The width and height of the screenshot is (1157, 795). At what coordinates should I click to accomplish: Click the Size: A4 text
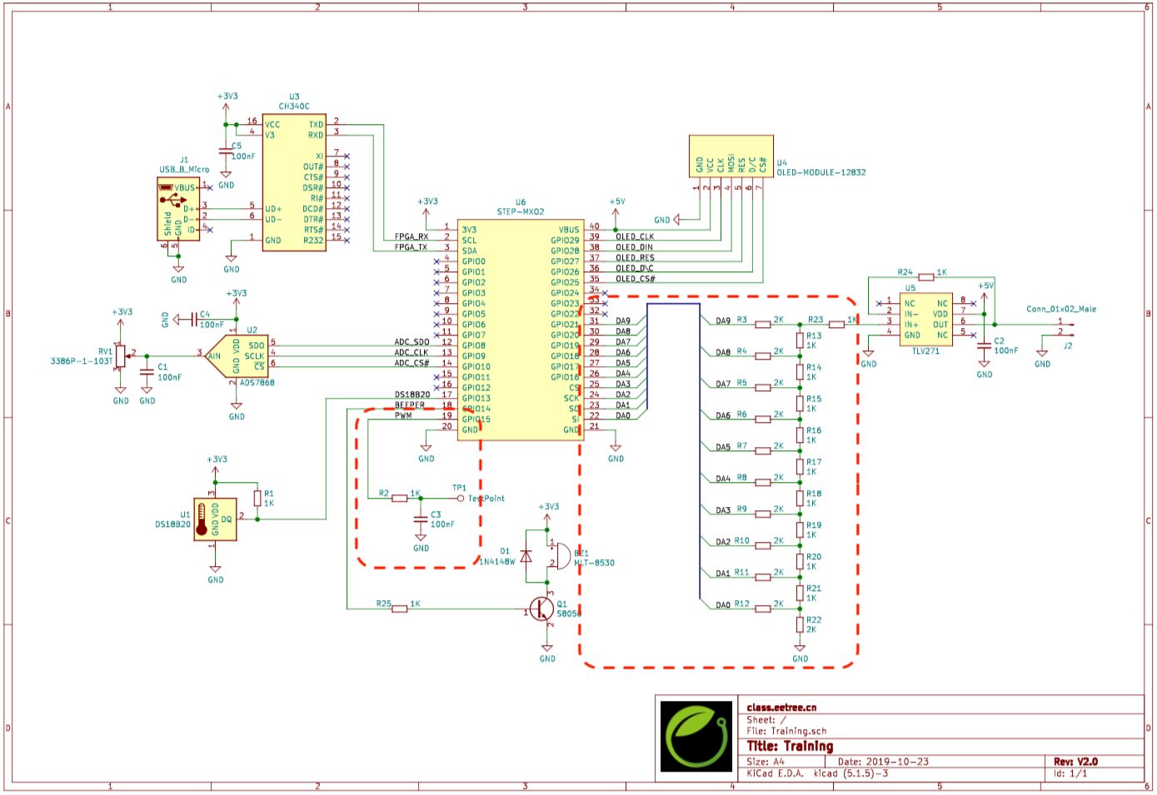766,762
